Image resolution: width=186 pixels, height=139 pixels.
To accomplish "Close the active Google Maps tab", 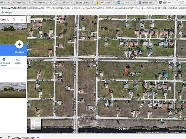I will pos(176,3).
